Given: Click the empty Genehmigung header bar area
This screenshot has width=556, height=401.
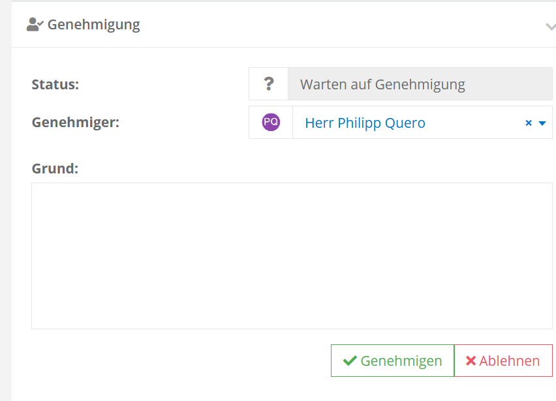Looking at the screenshot, I should click(x=326, y=25).
